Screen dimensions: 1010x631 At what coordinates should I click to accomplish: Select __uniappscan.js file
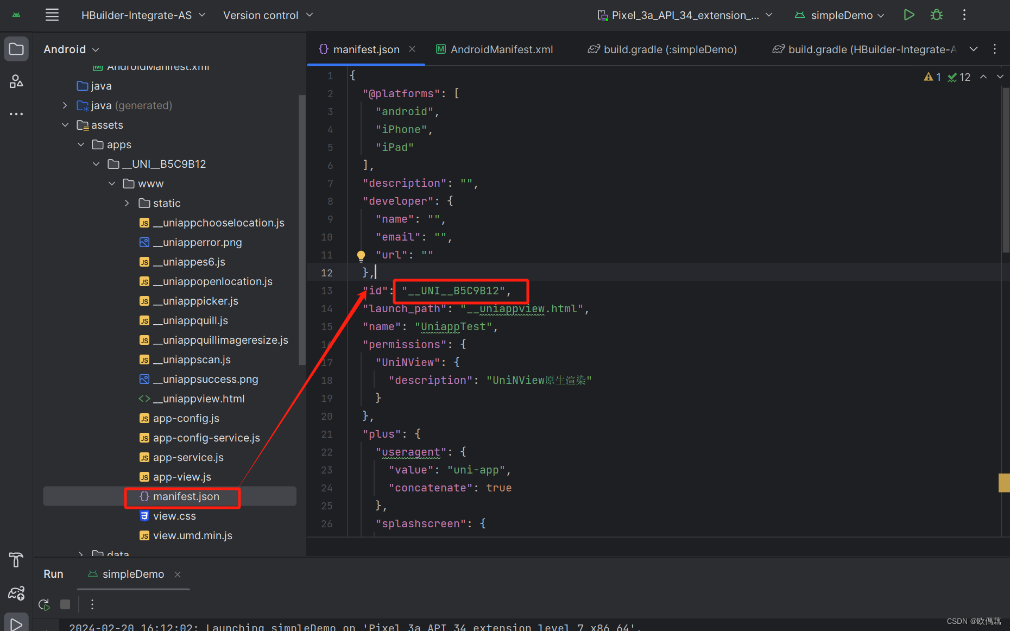pyautogui.click(x=185, y=359)
